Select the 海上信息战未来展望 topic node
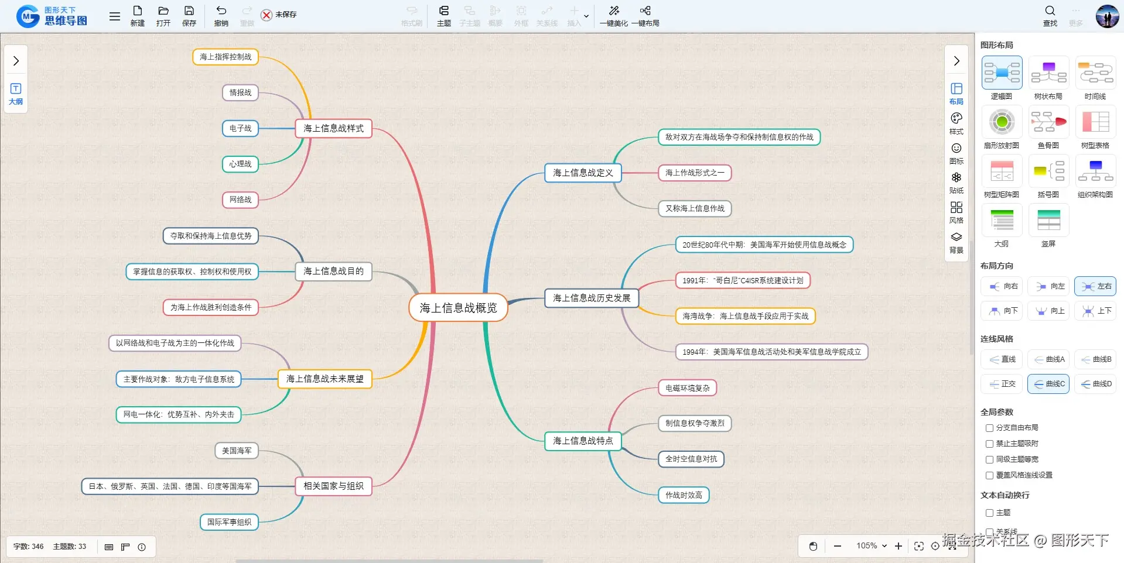The image size is (1124, 563). point(324,379)
